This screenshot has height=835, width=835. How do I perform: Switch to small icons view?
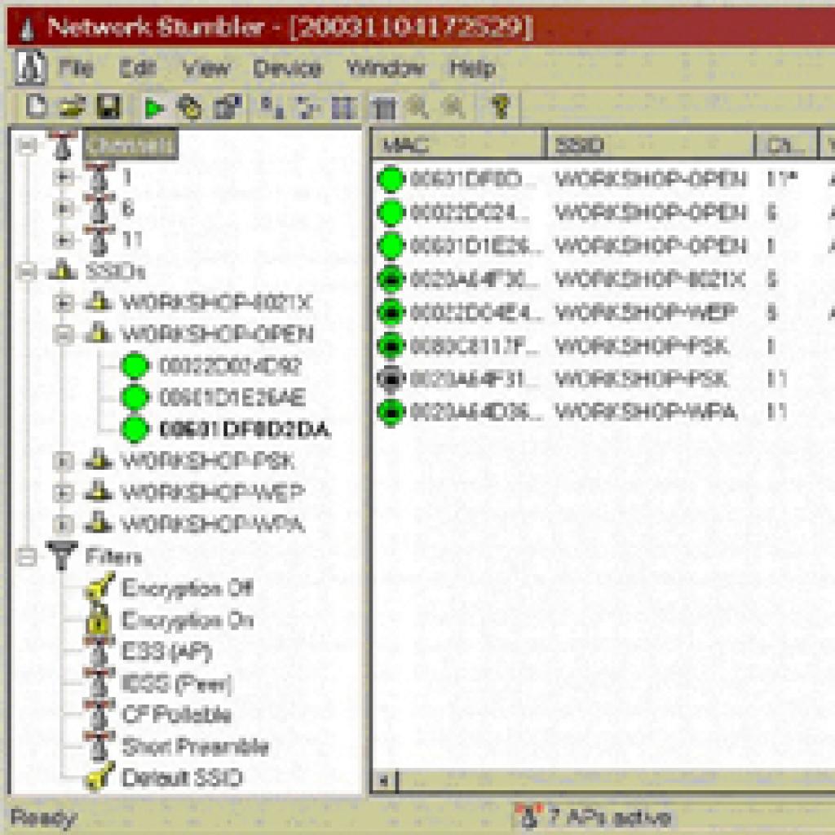308,107
